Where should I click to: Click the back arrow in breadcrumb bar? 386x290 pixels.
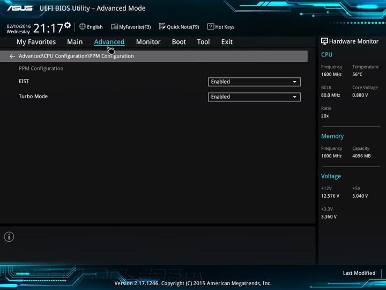click(12, 56)
